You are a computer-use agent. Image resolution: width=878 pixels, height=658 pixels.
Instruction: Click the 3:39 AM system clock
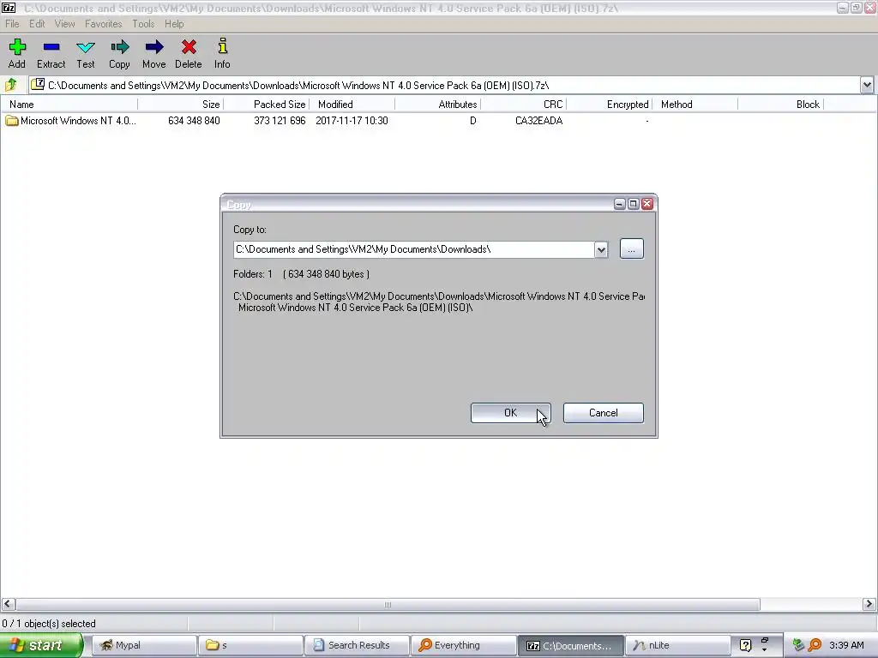(846, 645)
